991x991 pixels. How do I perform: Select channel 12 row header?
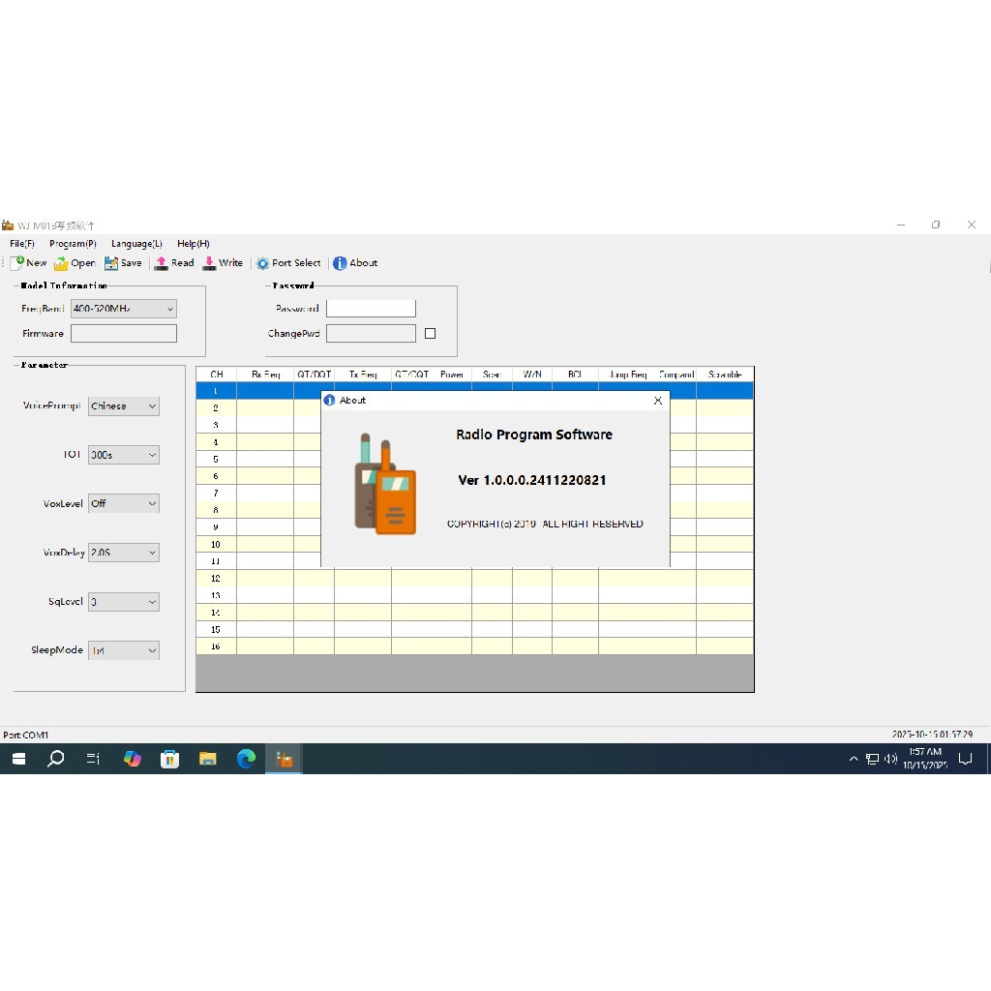[216, 579]
